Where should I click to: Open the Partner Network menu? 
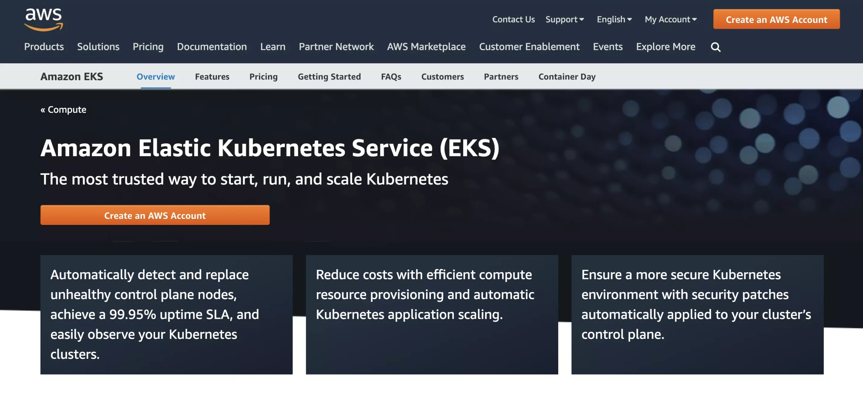tap(336, 46)
